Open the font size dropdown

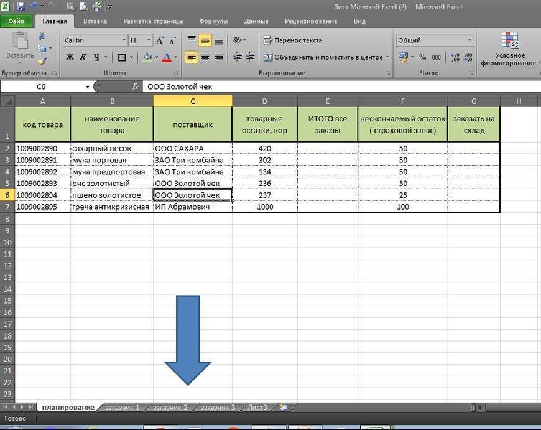pos(148,40)
